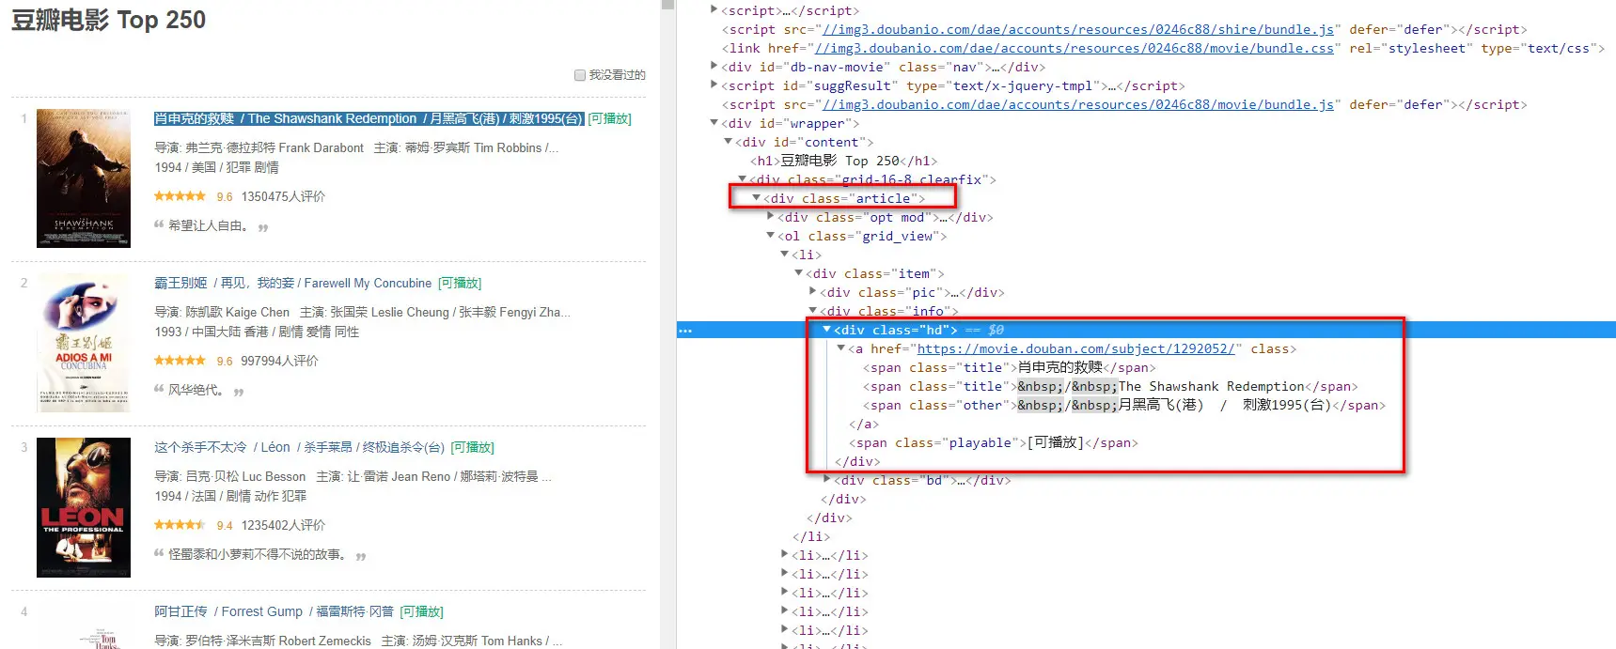The height and width of the screenshot is (649, 1616).
Task: Open the Farewell My Concubine title link
Action: click(292, 283)
